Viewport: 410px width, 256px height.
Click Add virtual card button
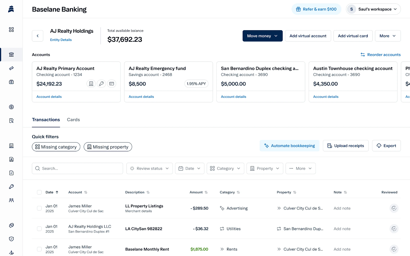coord(353,36)
